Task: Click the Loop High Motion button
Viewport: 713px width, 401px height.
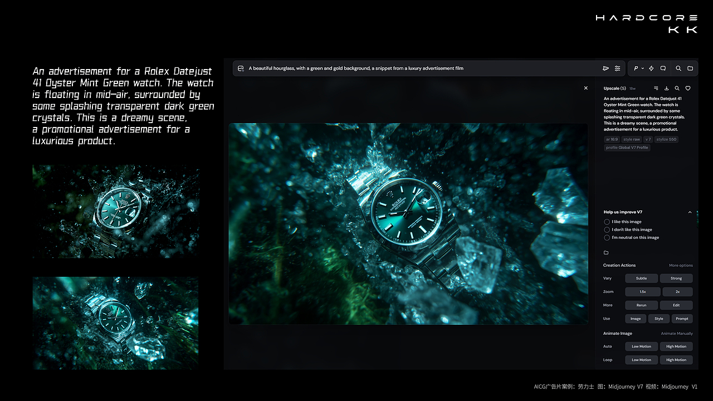Action: tap(676, 360)
